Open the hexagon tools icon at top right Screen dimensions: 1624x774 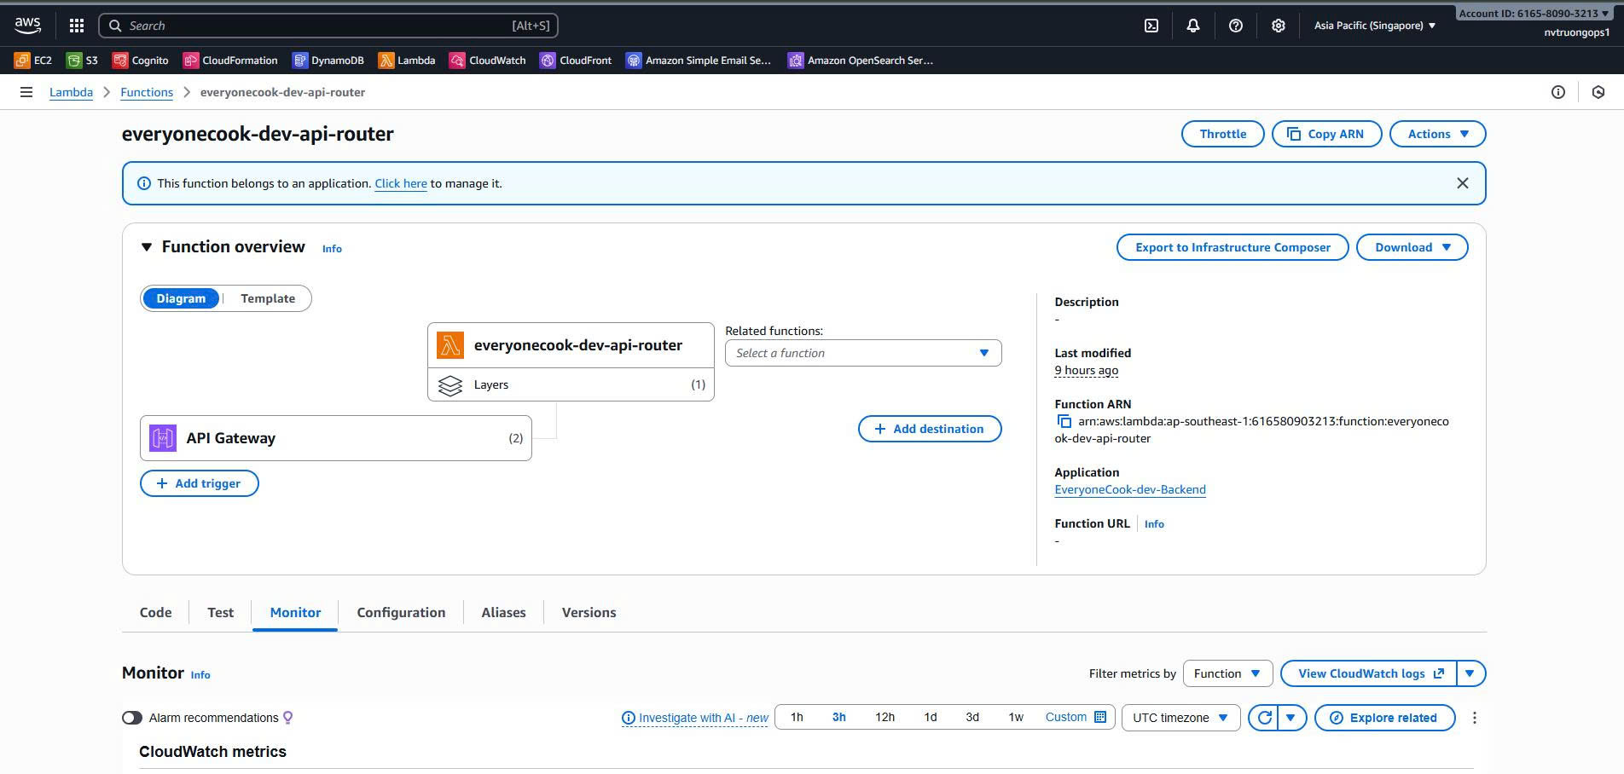(1598, 92)
